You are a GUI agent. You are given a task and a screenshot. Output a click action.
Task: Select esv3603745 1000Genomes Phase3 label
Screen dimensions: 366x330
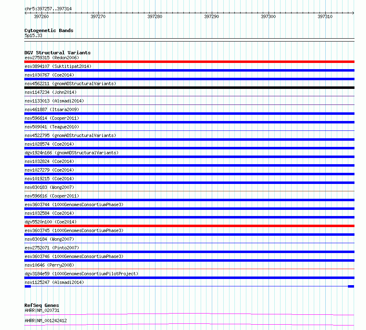coord(74,230)
